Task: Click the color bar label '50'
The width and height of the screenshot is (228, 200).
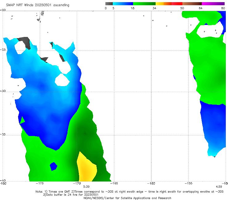Action: [x=182, y=8]
